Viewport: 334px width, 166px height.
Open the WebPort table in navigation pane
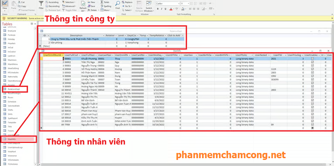12,152
